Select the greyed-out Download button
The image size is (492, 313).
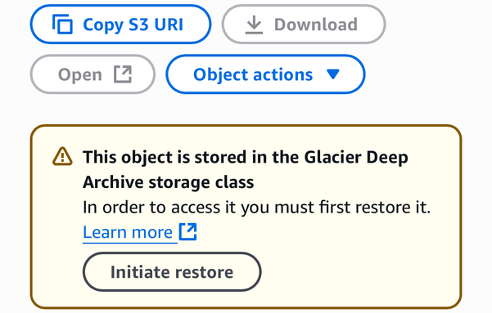pos(304,25)
